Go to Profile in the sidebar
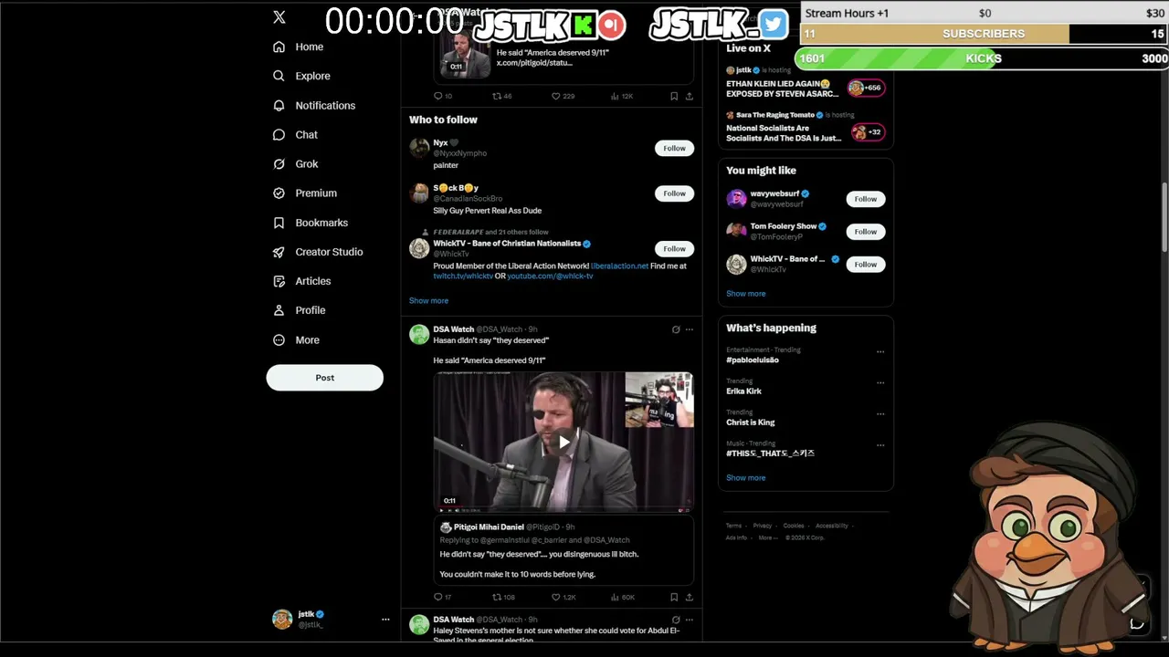The height and width of the screenshot is (657, 1169). (300, 310)
